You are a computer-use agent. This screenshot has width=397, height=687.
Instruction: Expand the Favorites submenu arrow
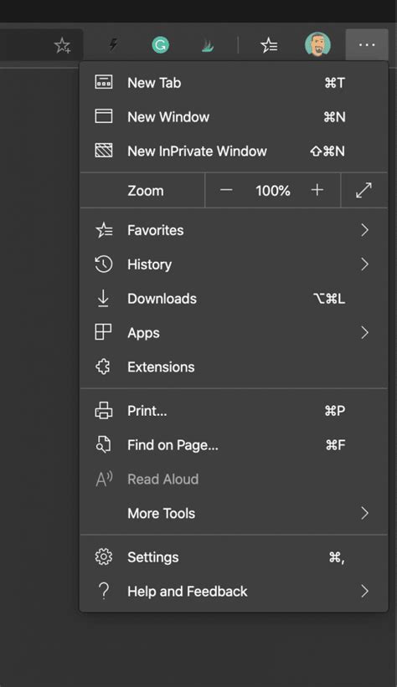(364, 230)
